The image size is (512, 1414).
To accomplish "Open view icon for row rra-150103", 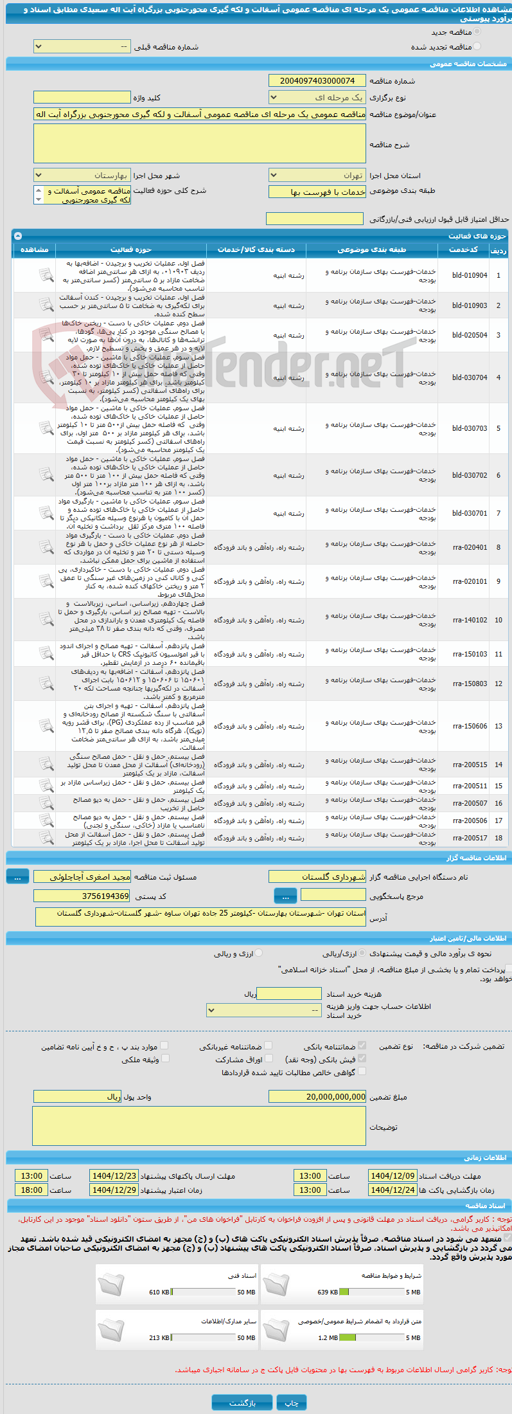I will pyautogui.click(x=46, y=654).
